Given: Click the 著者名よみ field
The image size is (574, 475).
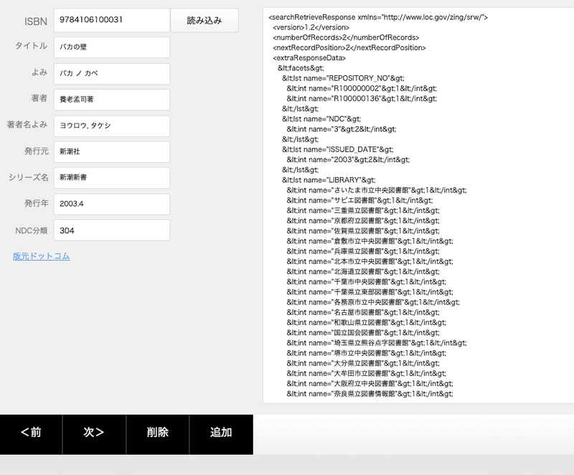Looking at the screenshot, I should (112, 126).
